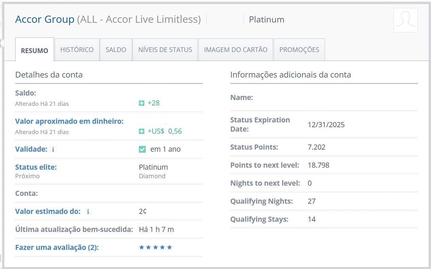Click the Valor estimado do link
This screenshot has height=269, width=431.
pyautogui.click(x=48, y=211)
